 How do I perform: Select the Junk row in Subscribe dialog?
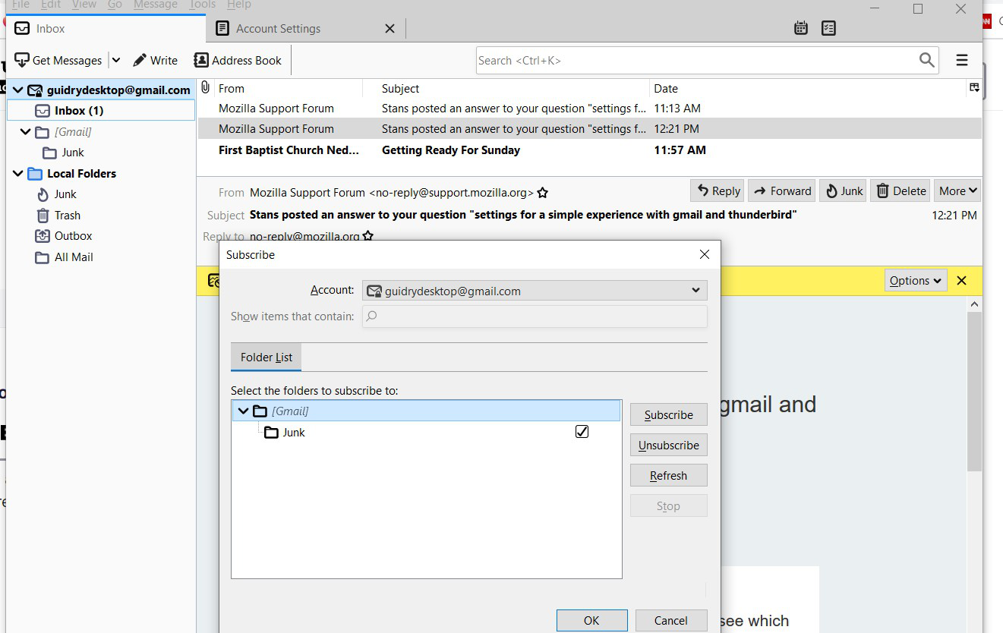(x=426, y=432)
